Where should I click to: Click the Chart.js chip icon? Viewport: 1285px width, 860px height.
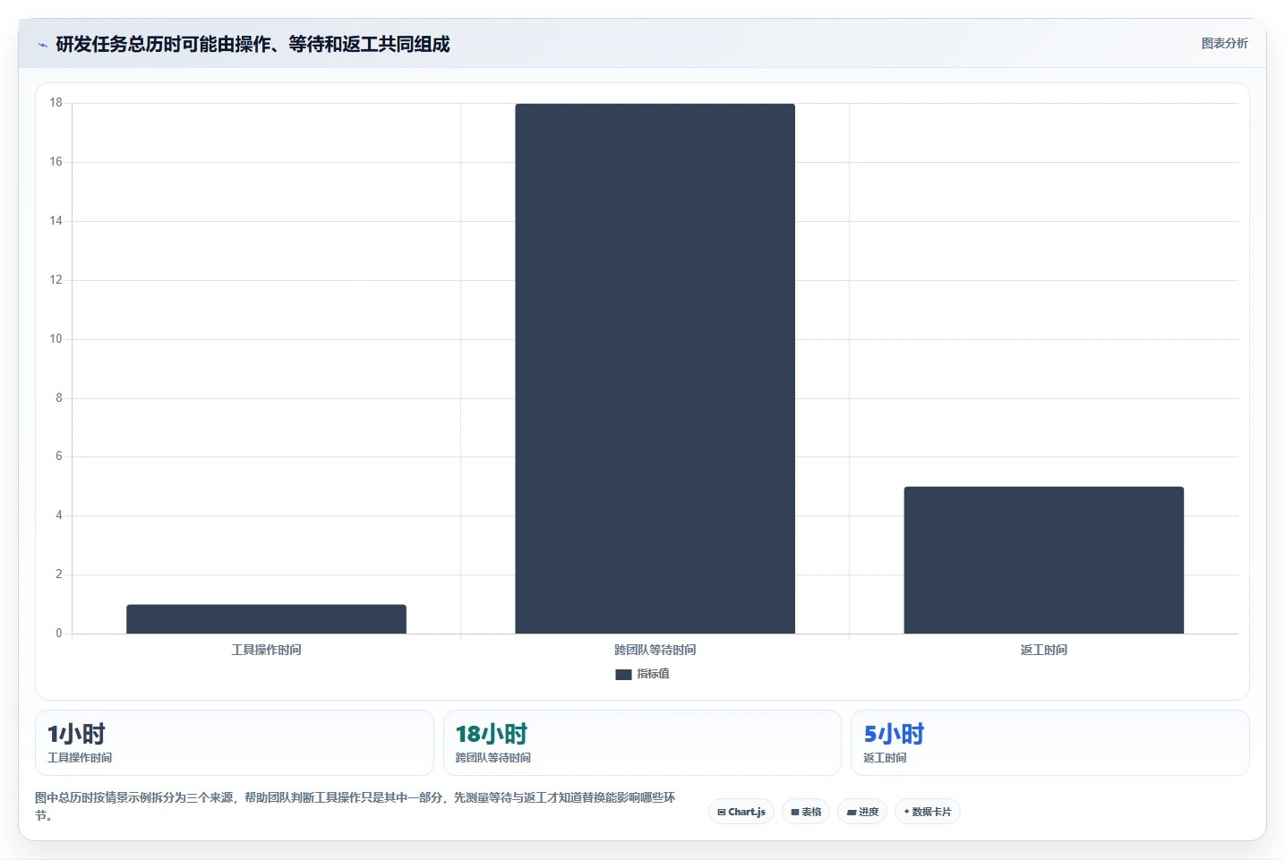(x=722, y=813)
